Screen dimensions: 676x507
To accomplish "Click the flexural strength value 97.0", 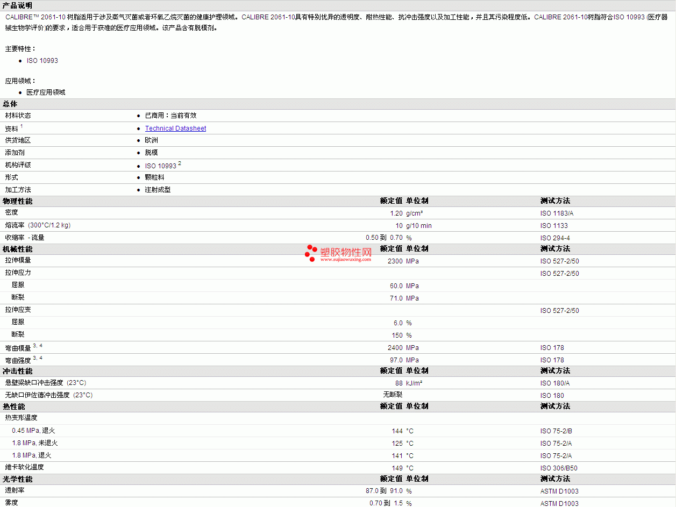I will click(x=396, y=360).
